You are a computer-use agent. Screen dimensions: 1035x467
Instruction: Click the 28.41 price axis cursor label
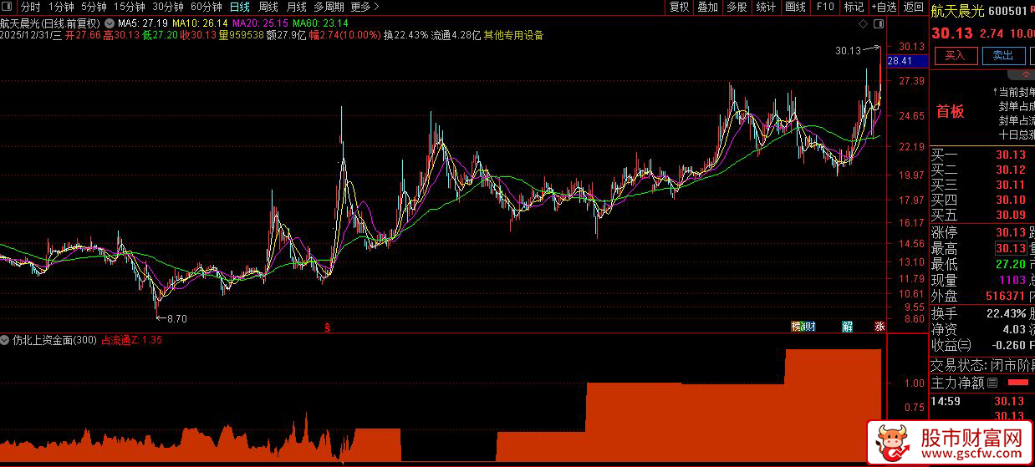(x=907, y=61)
